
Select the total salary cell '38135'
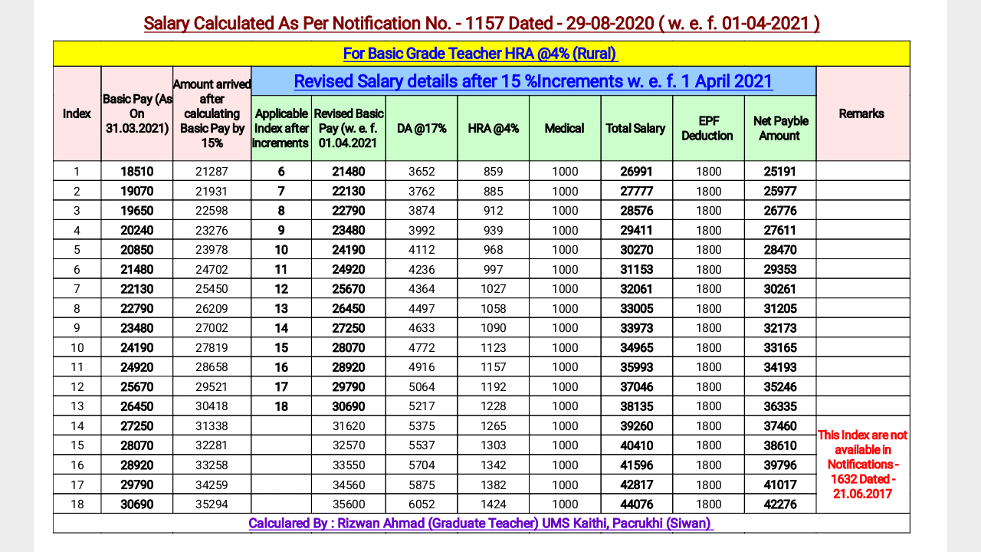[636, 406]
